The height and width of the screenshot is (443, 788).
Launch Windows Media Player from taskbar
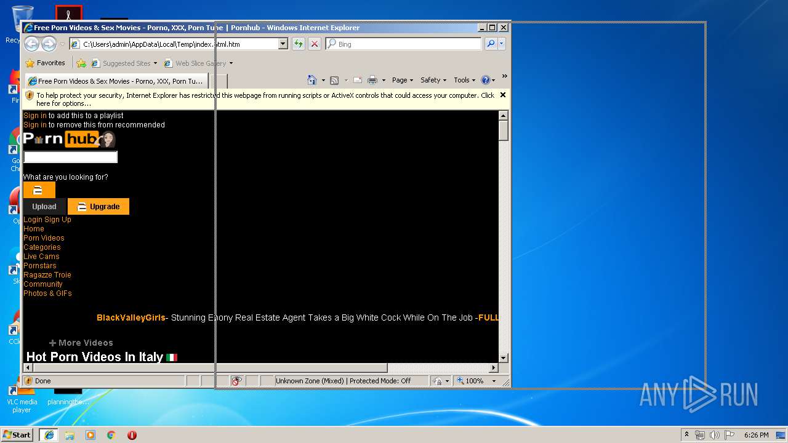pos(90,435)
